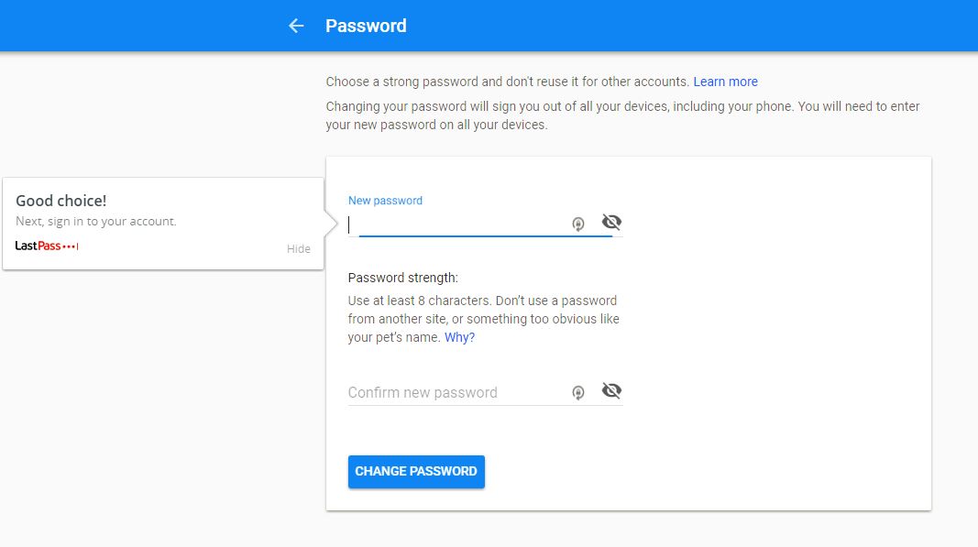The width and height of the screenshot is (978, 547).
Task: Click the LastPass icon in Confirm password field
Action: (x=578, y=391)
